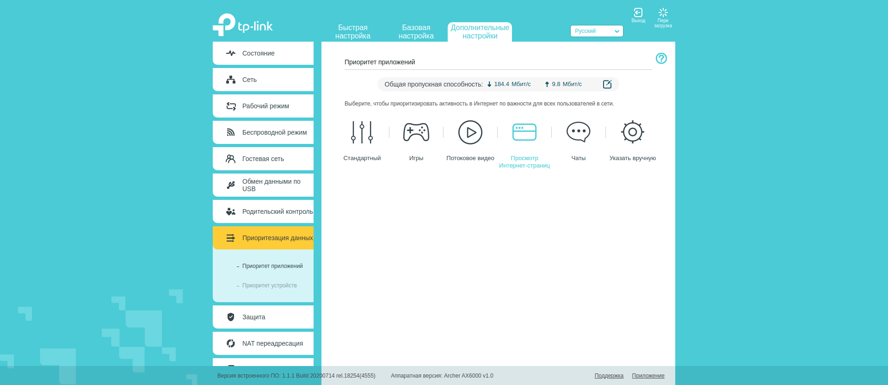Viewport: 888px width, 385px height.
Task: Open the Приложение link in footer
Action: click(x=648, y=376)
